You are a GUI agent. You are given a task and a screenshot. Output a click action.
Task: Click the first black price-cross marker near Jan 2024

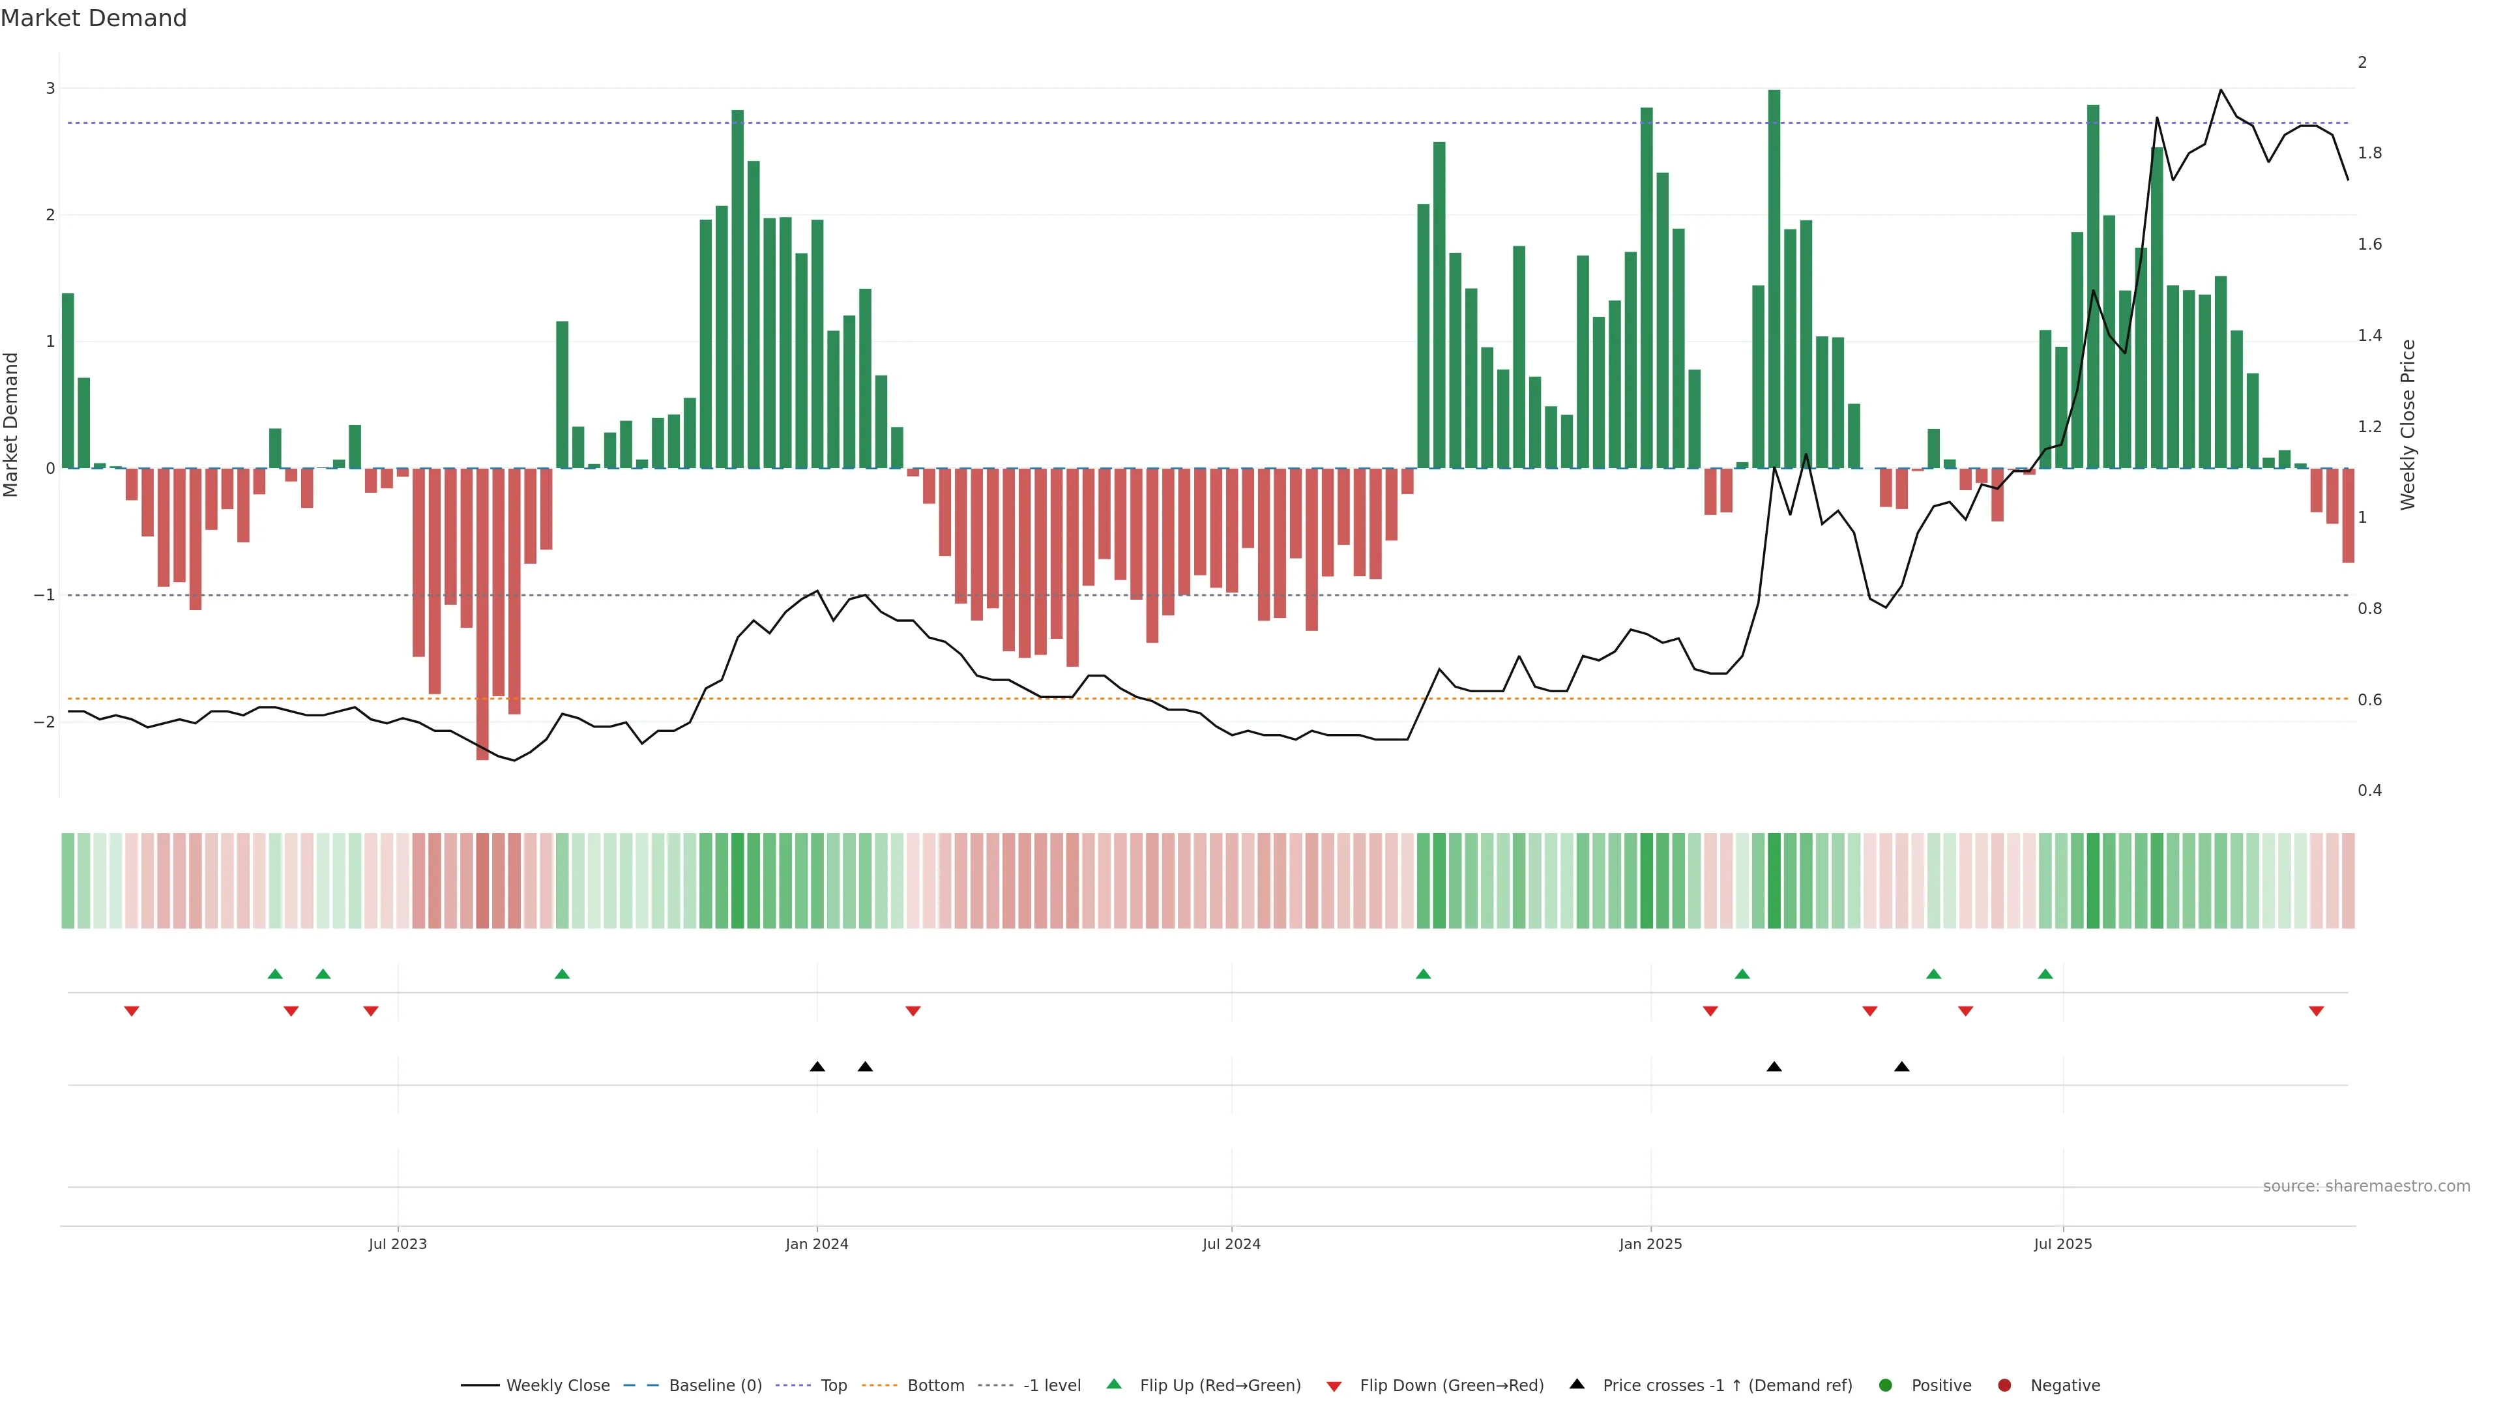click(817, 1067)
